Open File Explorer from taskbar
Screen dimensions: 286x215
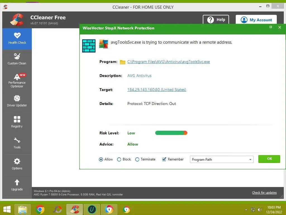pos(23,209)
